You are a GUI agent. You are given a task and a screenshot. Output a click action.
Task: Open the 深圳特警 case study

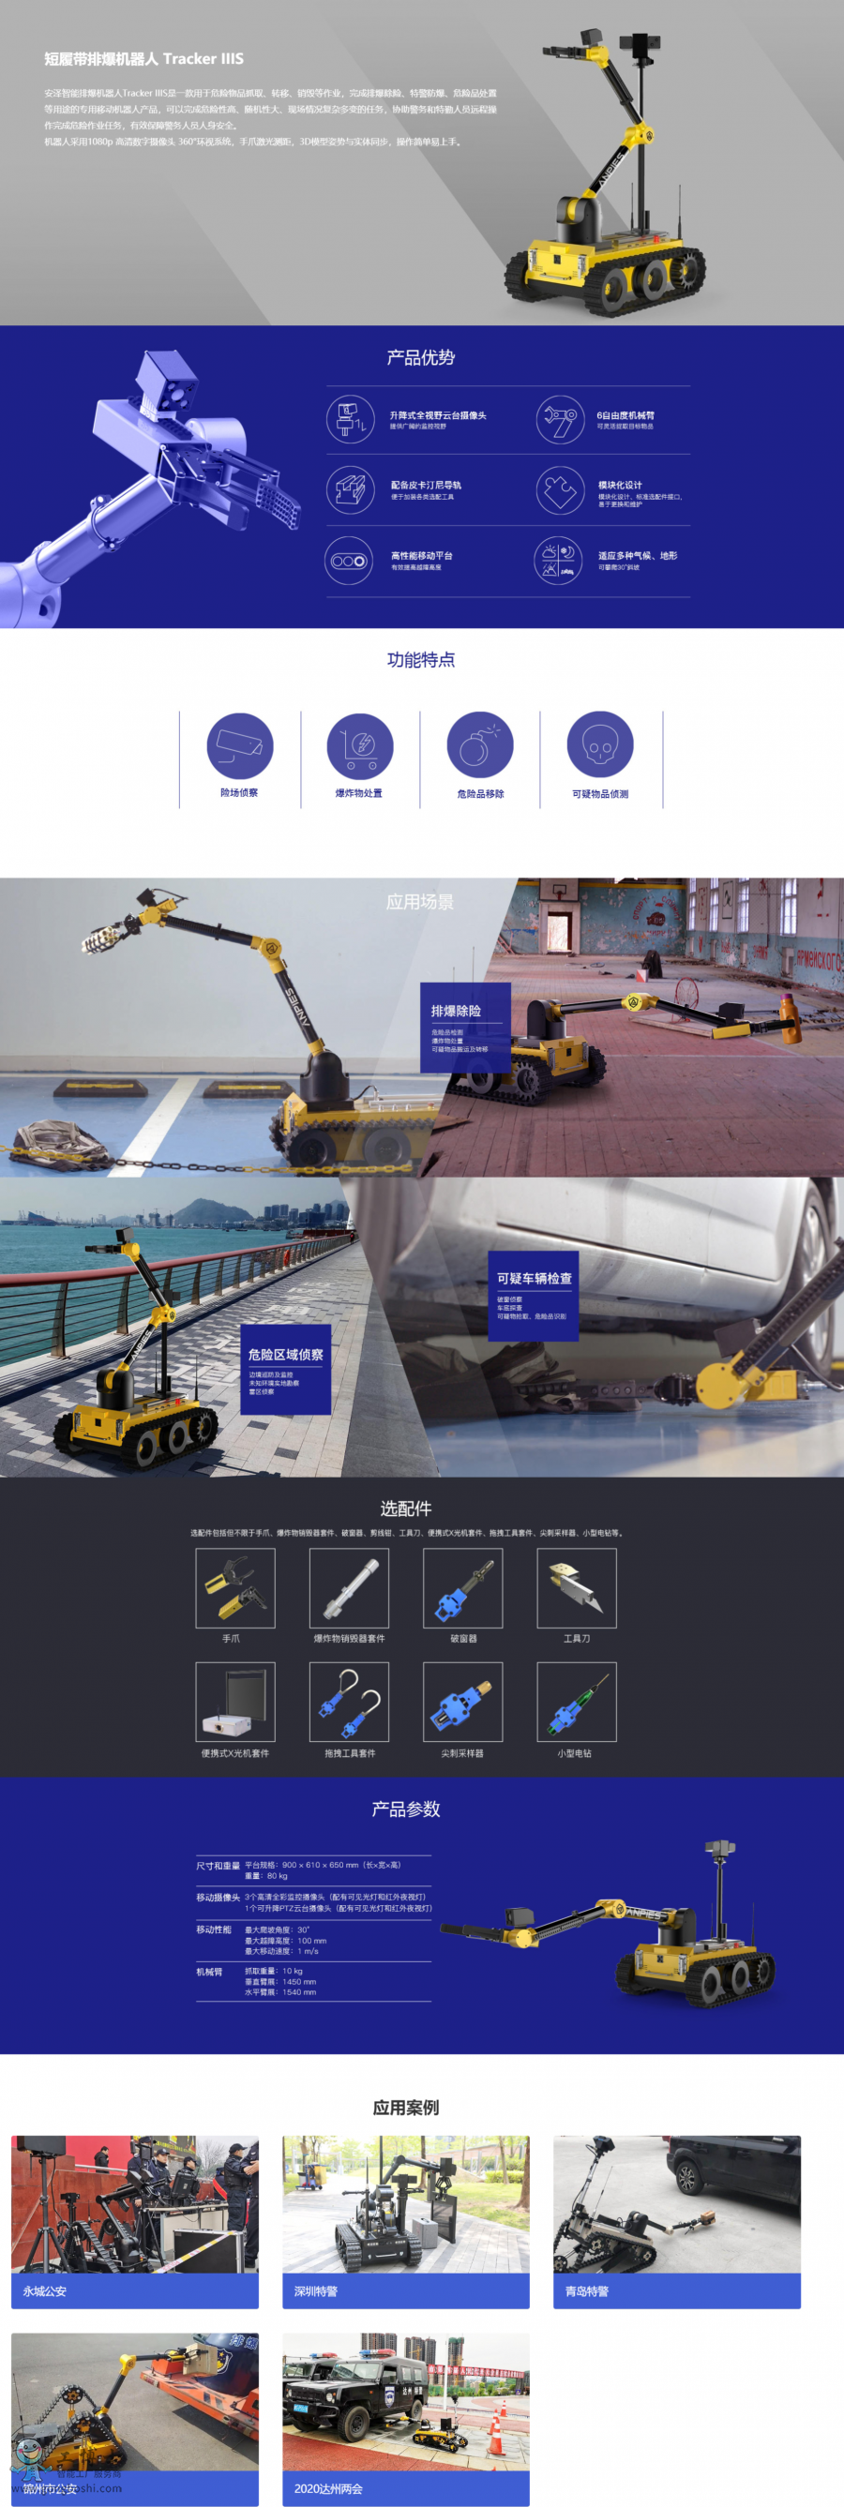(406, 2221)
